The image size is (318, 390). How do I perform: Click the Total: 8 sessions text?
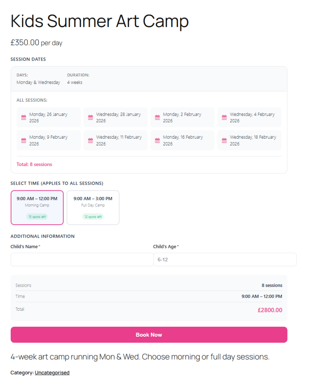pyautogui.click(x=34, y=165)
